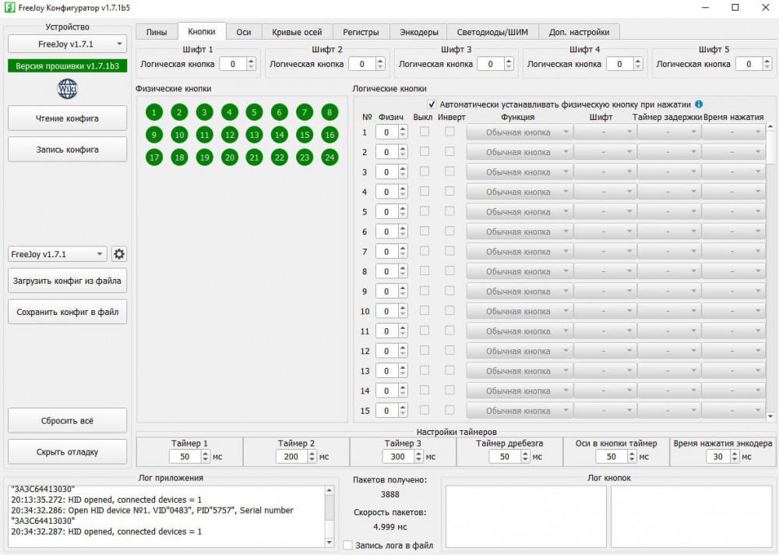The height and width of the screenshot is (555, 779).
Task: Select physical button indicator 4
Action: coord(230,112)
